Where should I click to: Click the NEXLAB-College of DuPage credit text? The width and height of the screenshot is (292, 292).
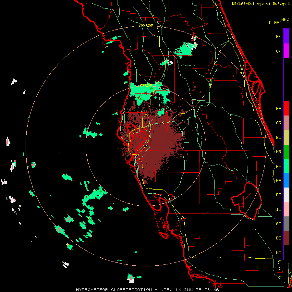click(x=260, y=4)
